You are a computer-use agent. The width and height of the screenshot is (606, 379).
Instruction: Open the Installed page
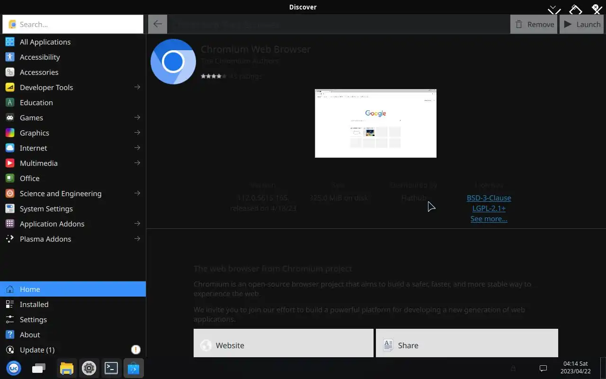click(x=73, y=304)
